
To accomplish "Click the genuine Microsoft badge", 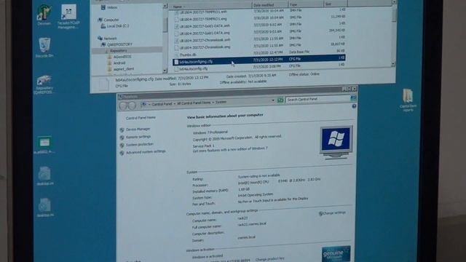I will [336, 254].
